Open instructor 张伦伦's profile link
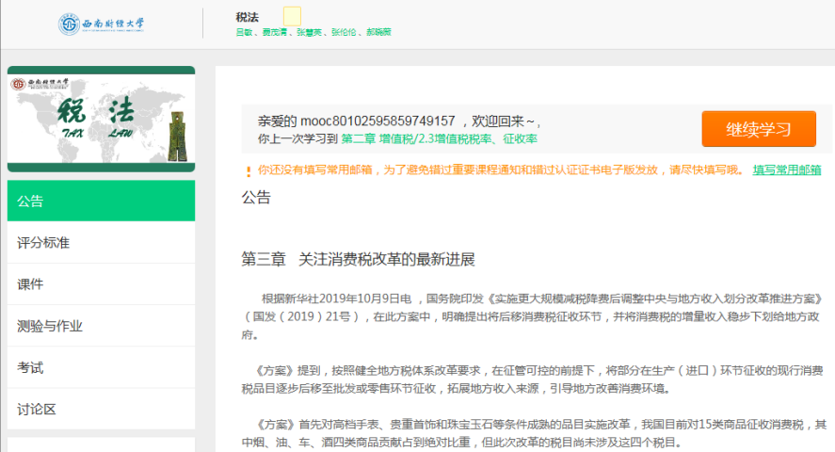This screenshot has width=835, height=452. (x=344, y=32)
